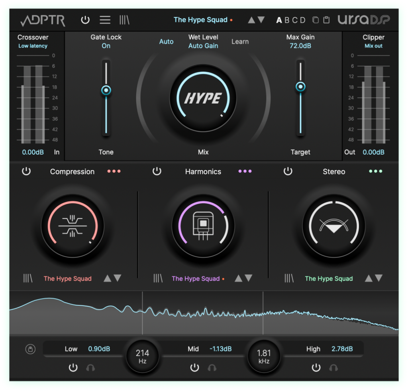The image size is (408, 391).
Task: Click the 214 Hz crossover knob
Action: [x=142, y=356]
